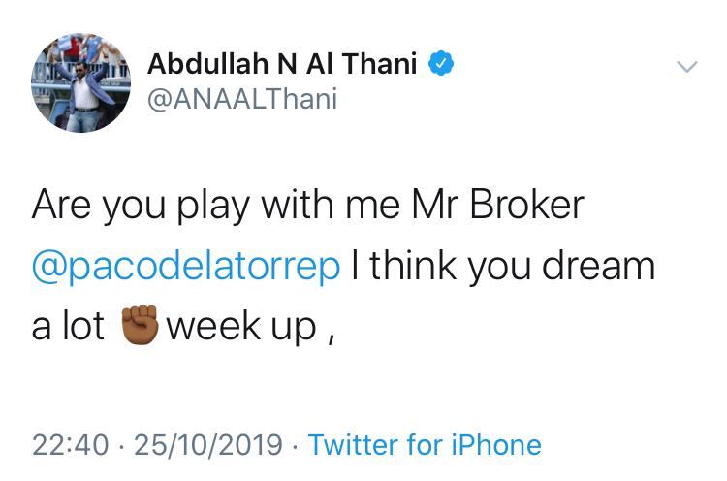
Task: Click the display name Abdullah N Al Thani
Action: pos(282,65)
